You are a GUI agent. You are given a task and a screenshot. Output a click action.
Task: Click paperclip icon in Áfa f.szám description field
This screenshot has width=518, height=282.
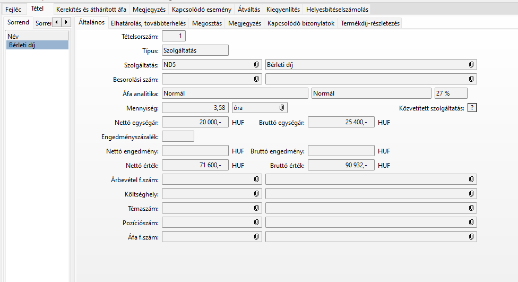pyautogui.click(x=471, y=237)
